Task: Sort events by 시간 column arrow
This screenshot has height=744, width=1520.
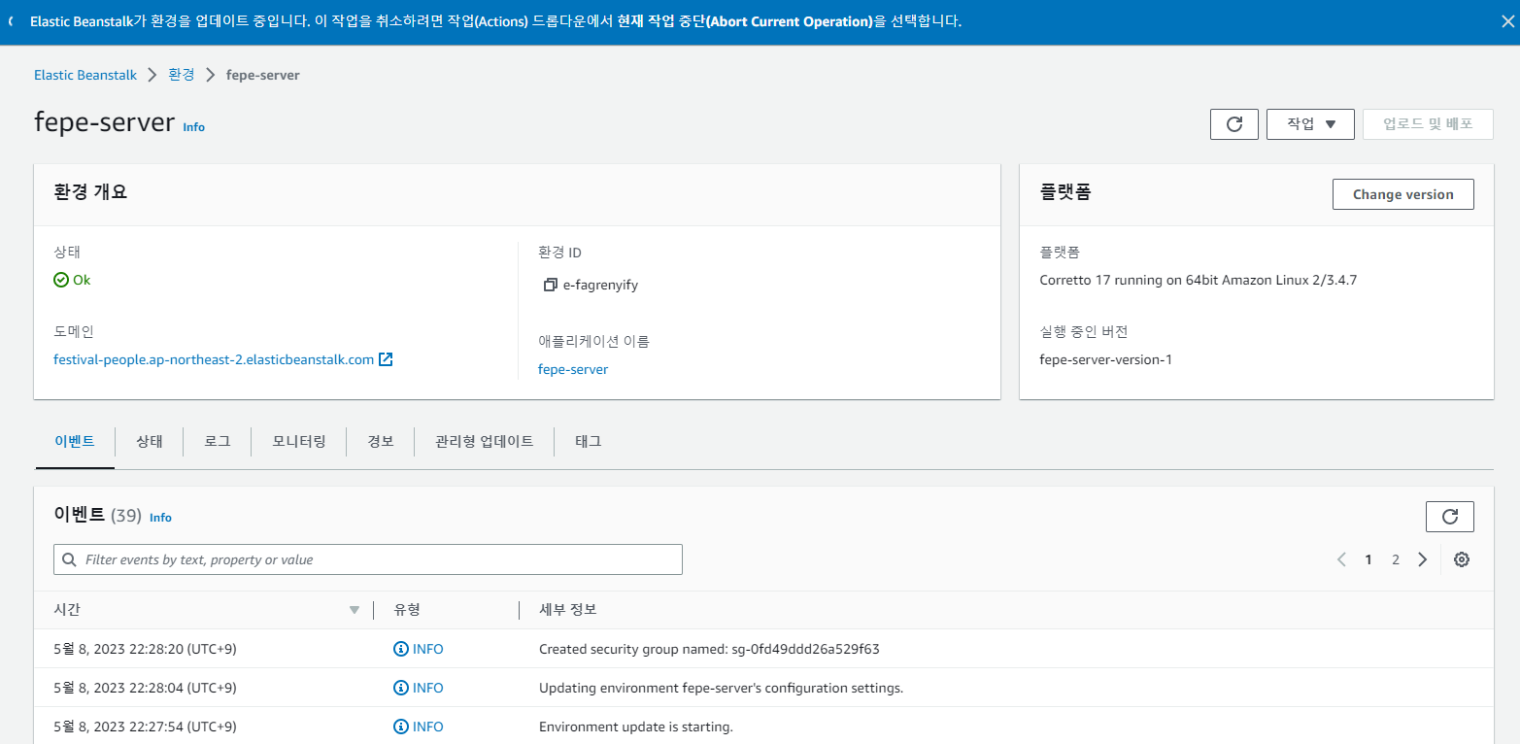Action: pos(354,610)
